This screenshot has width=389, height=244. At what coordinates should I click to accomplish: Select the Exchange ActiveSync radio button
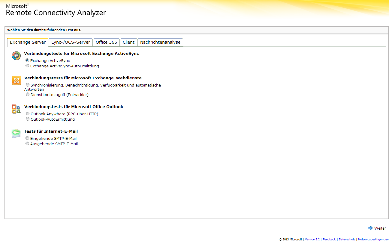point(27,60)
